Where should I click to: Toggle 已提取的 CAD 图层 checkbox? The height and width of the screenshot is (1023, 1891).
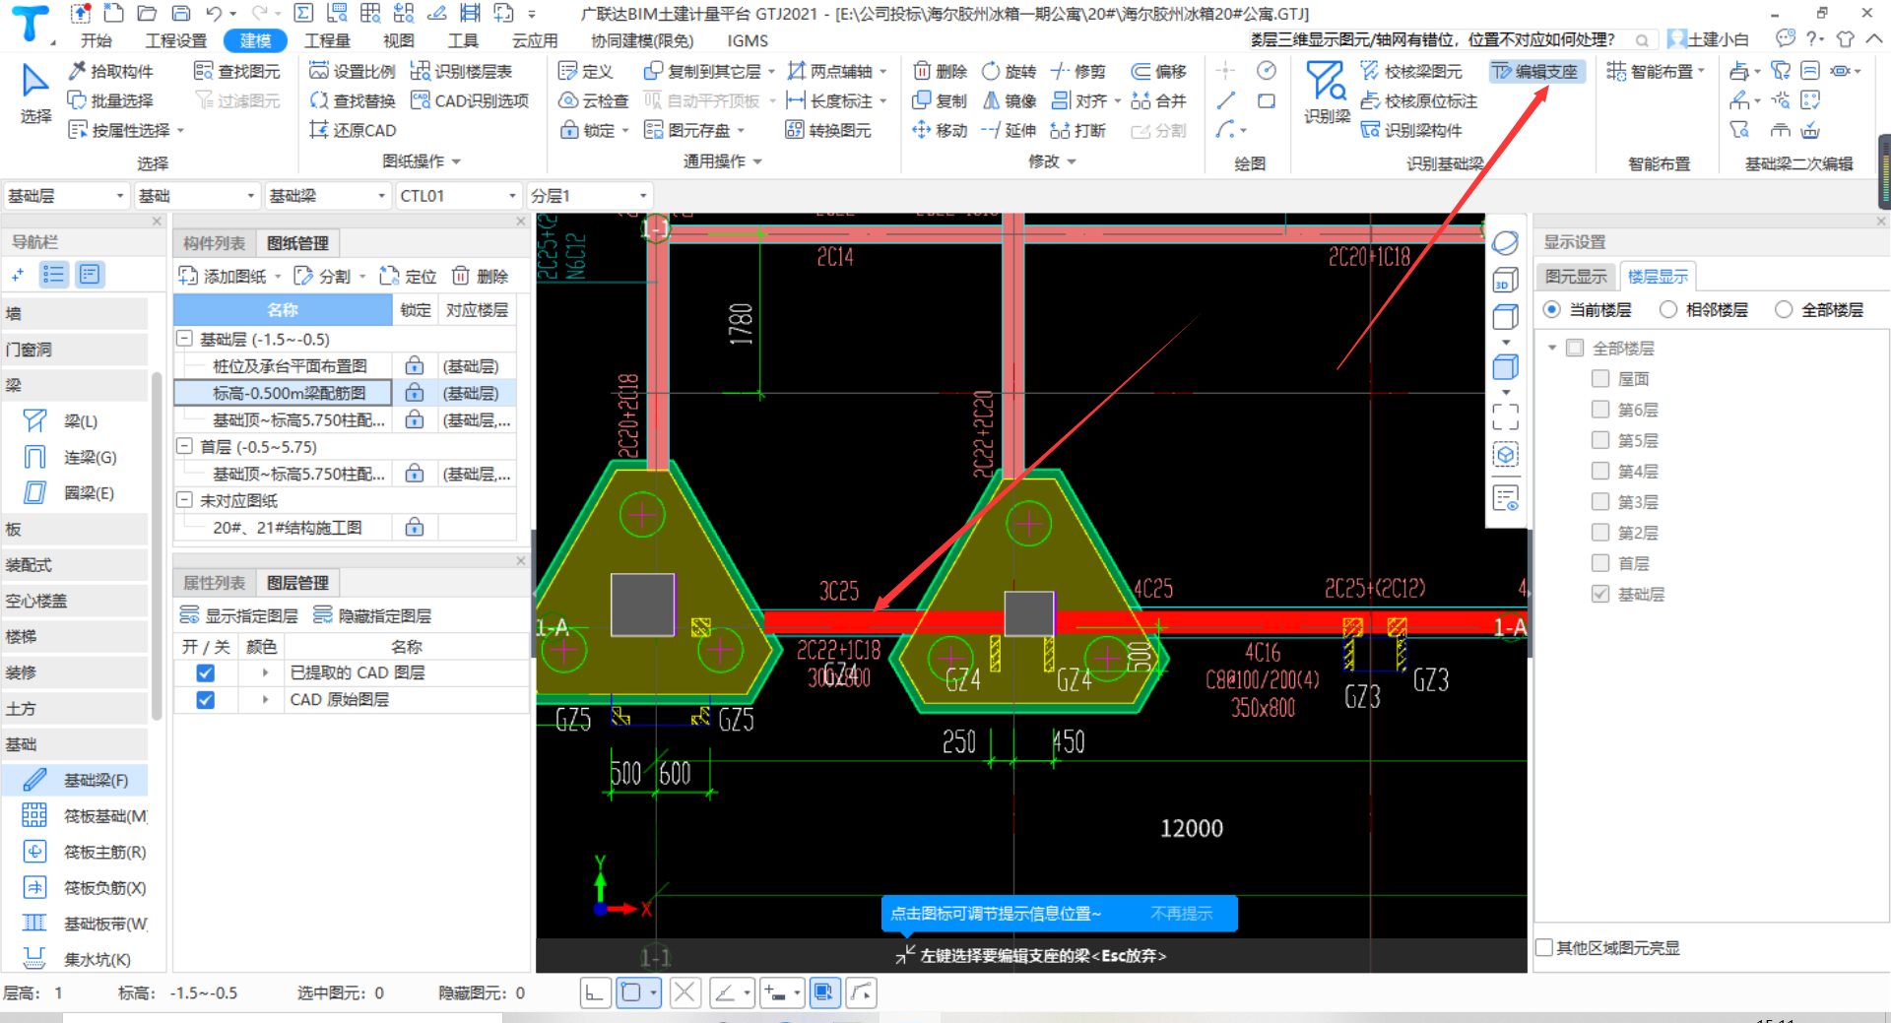[x=205, y=672]
